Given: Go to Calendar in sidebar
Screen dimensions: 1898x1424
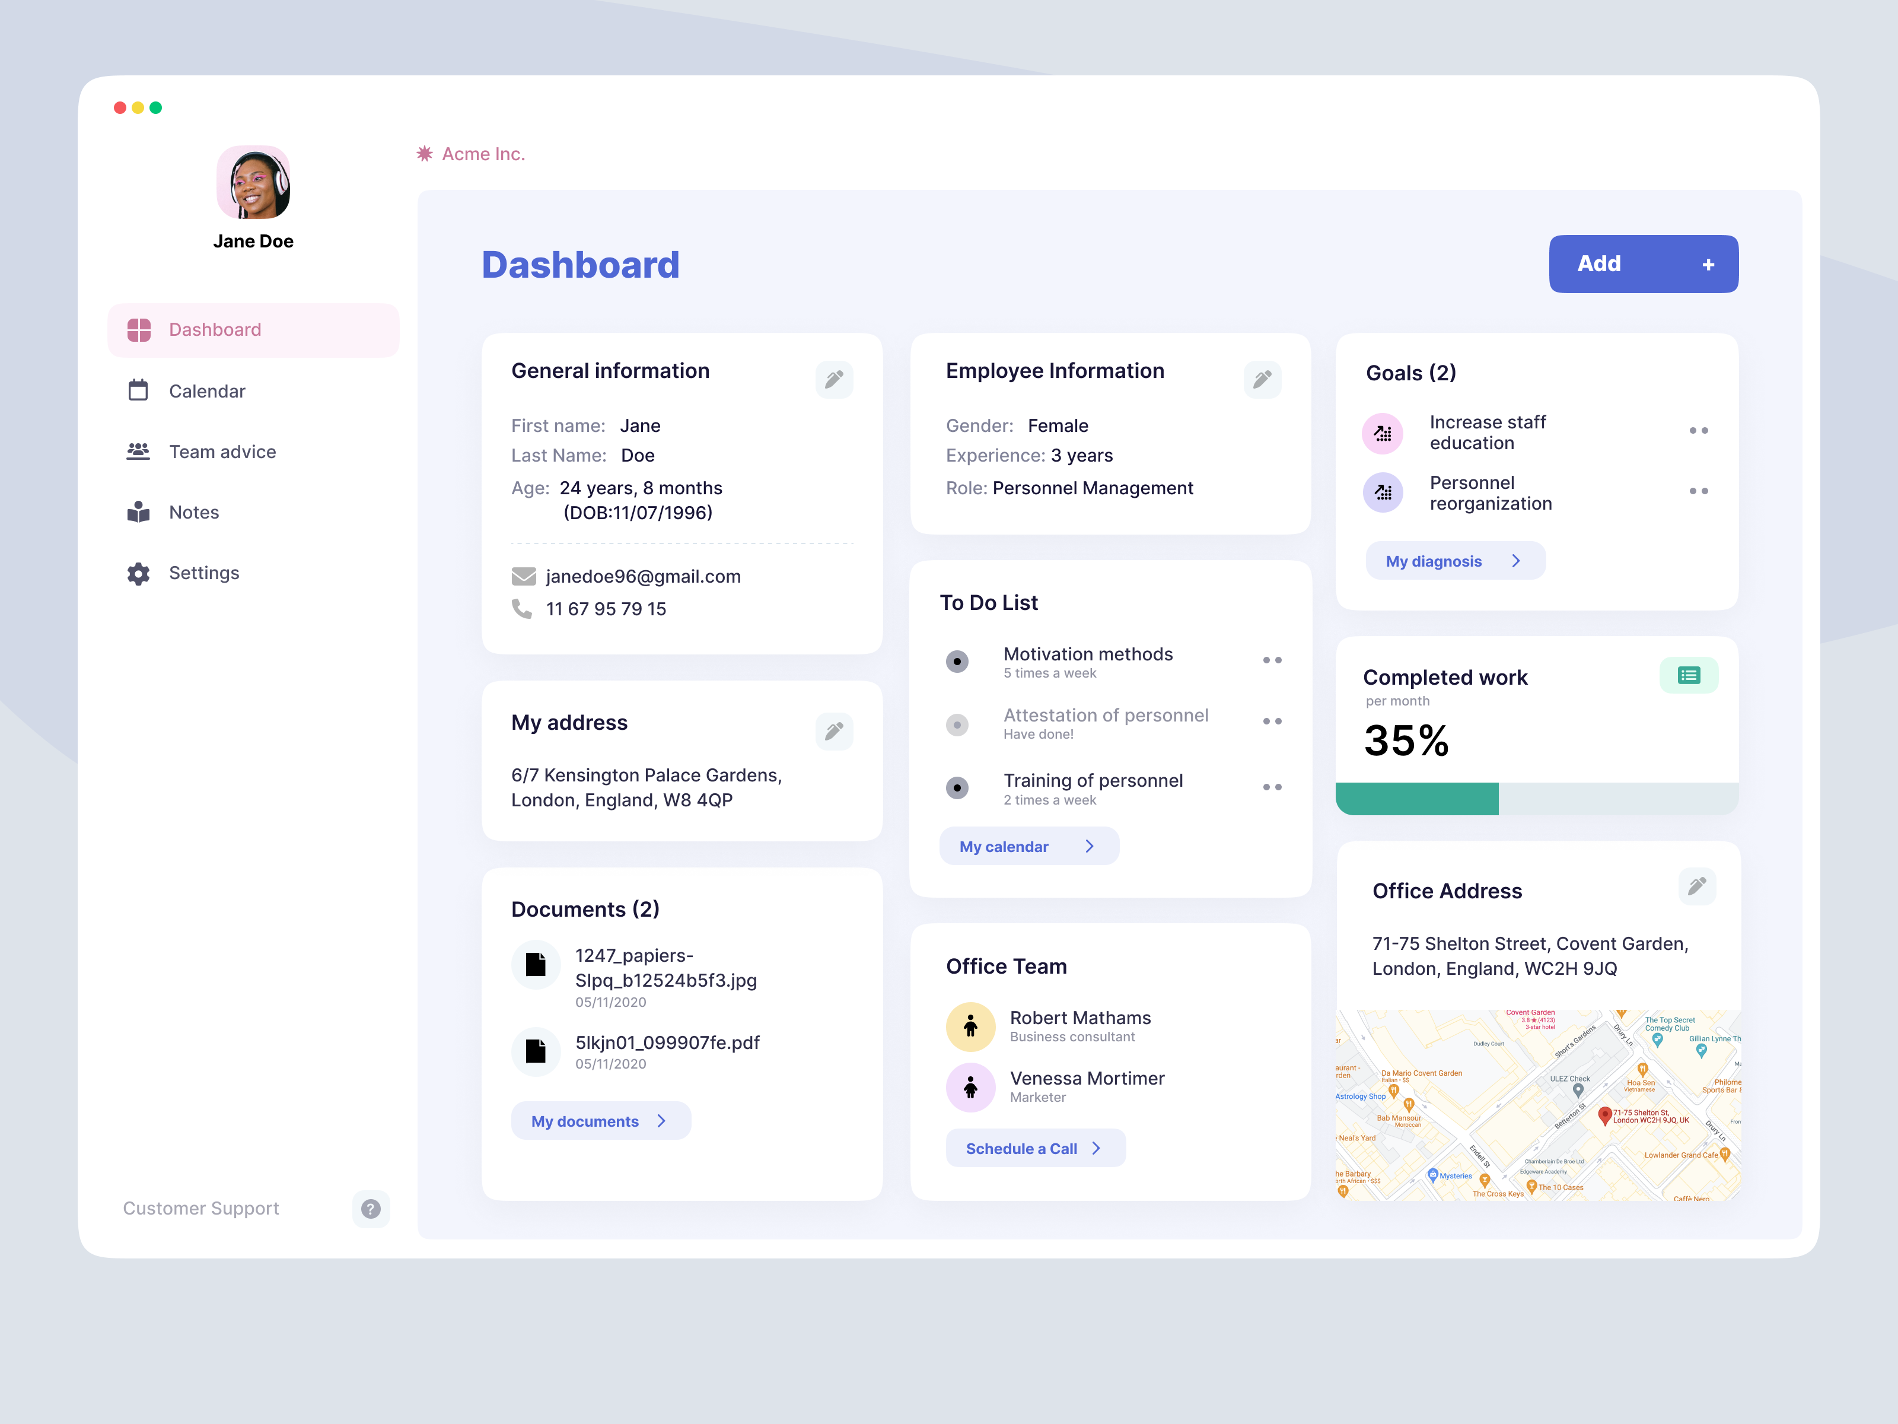Looking at the screenshot, I should tap(207, 392).
